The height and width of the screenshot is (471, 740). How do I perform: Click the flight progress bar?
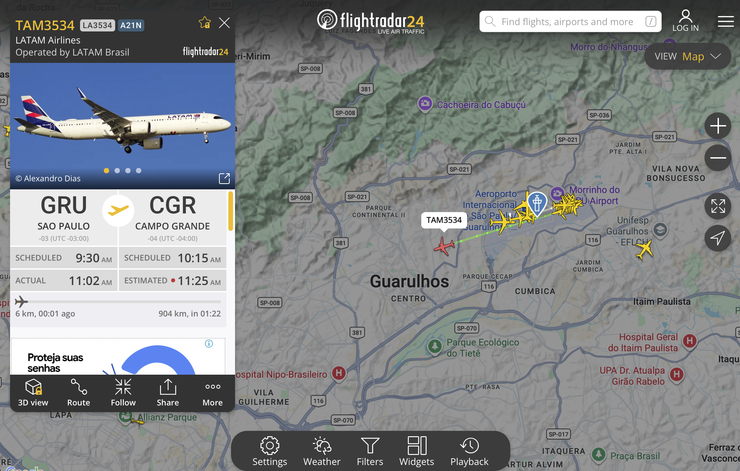click(x=118, y=302)
